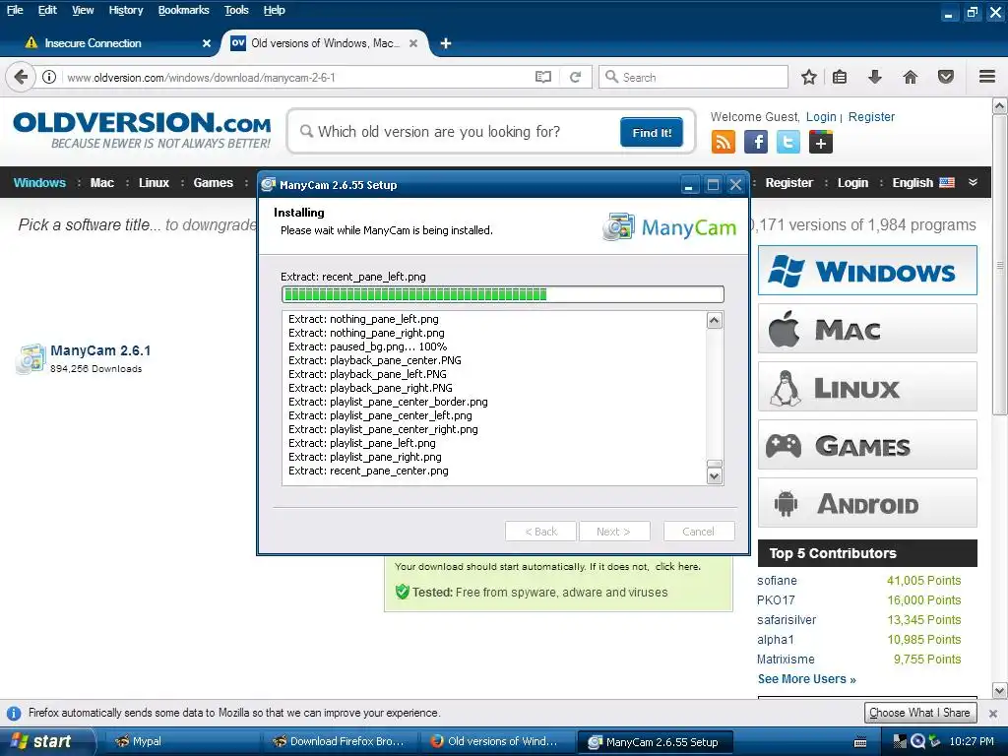Focus the Firefox Search box
This screenshot has width=1008, height=756.
[x=693, y=77]
